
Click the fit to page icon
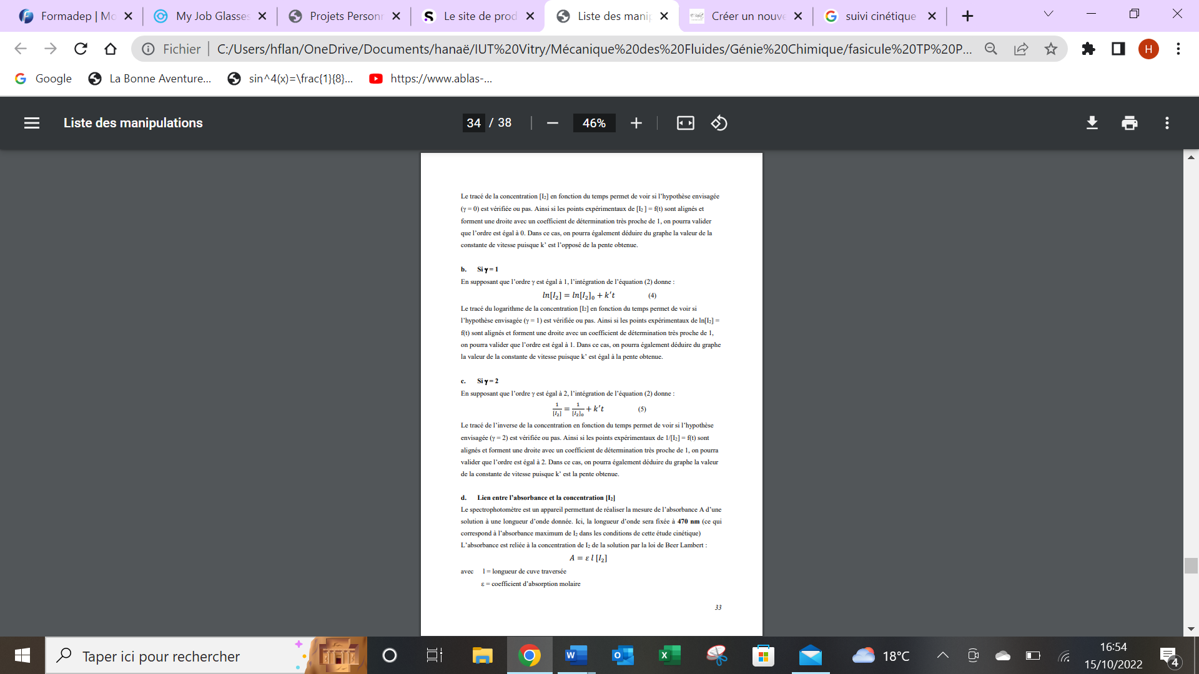(685, 123)
